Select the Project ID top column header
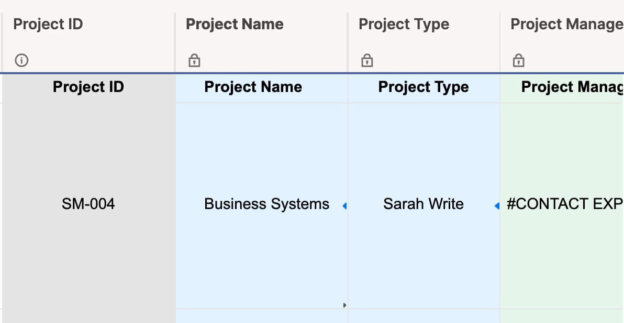Viewport: 624px width, 323px height. (47, 24)
